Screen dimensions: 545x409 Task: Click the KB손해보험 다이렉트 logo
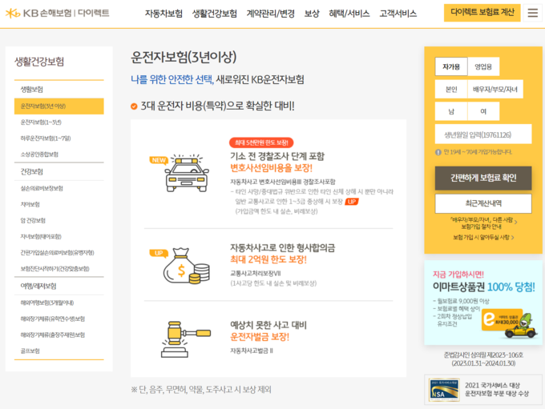point(58,13)
